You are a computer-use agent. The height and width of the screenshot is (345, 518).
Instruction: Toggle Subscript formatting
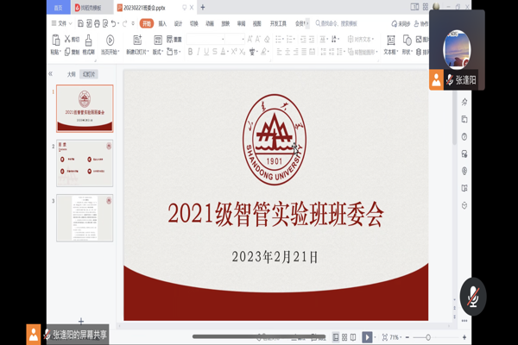[x=242, y=52]
